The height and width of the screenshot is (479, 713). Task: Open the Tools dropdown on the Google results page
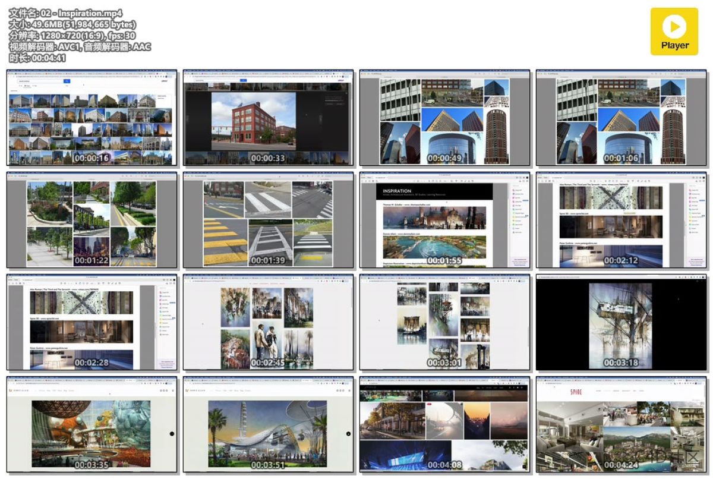click(67, 85)
